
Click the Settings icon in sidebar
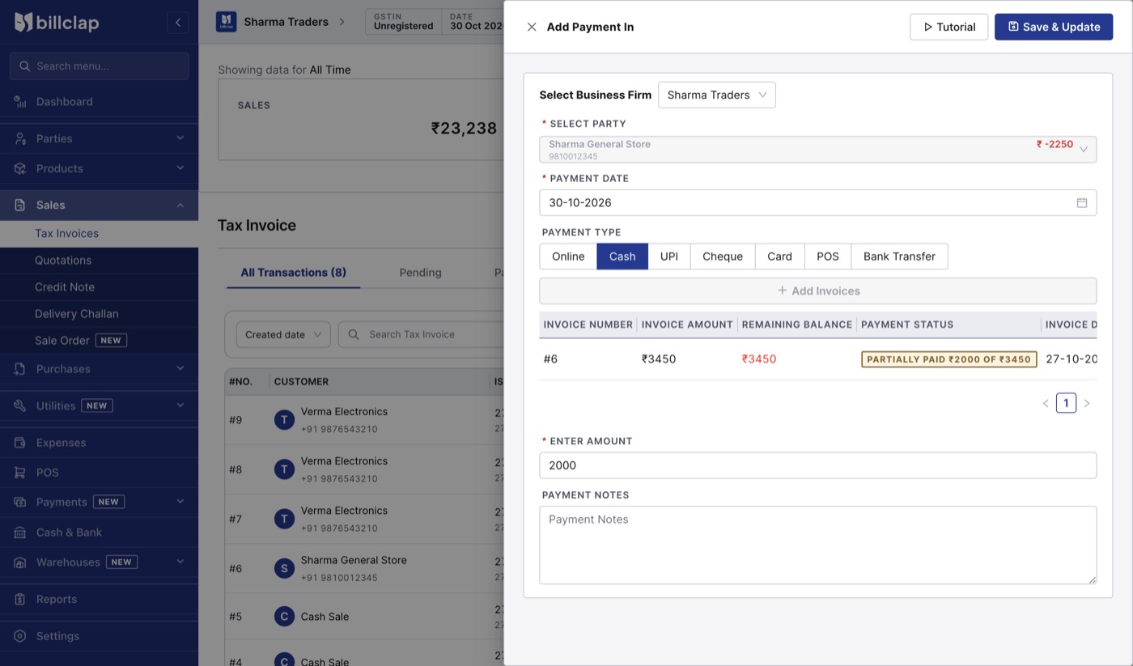click(x=20, y=636)
